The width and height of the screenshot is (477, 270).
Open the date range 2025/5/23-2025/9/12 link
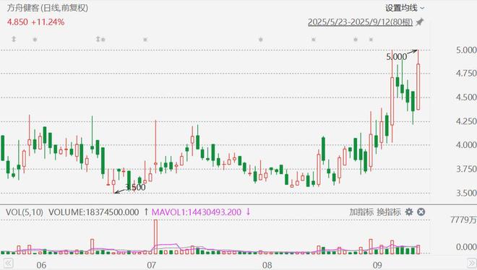click(360, 22)
